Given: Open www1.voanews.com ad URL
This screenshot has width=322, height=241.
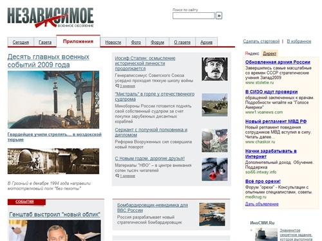Looking at the screenshot, I should pos(264,112).
